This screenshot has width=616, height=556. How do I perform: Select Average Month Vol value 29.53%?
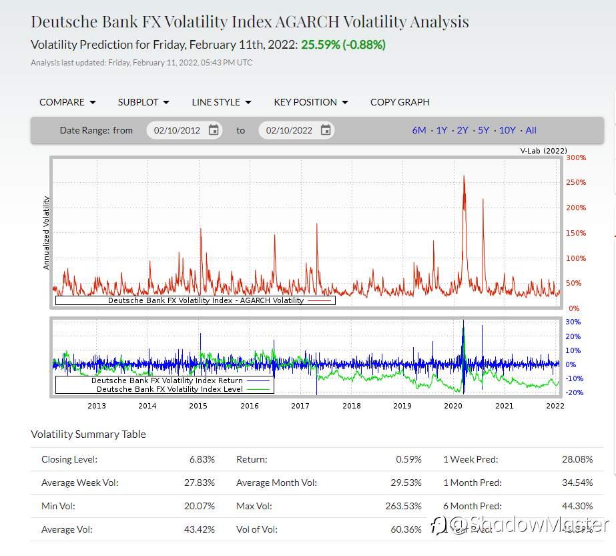(406, 483)
